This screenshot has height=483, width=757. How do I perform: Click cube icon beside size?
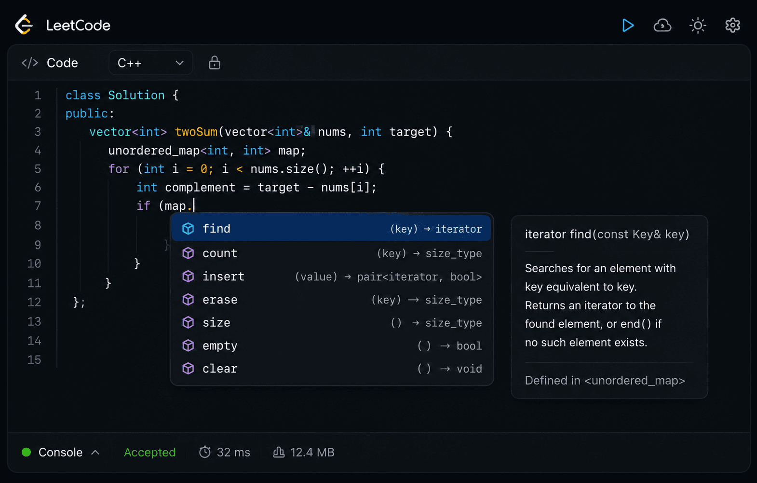pyautogui.click(x=188, y=323)
